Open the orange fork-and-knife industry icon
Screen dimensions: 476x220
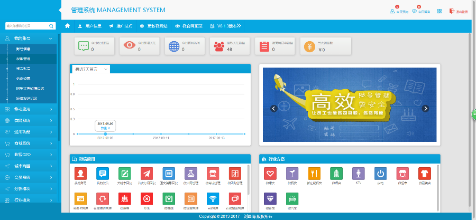[x=314, y=174]
